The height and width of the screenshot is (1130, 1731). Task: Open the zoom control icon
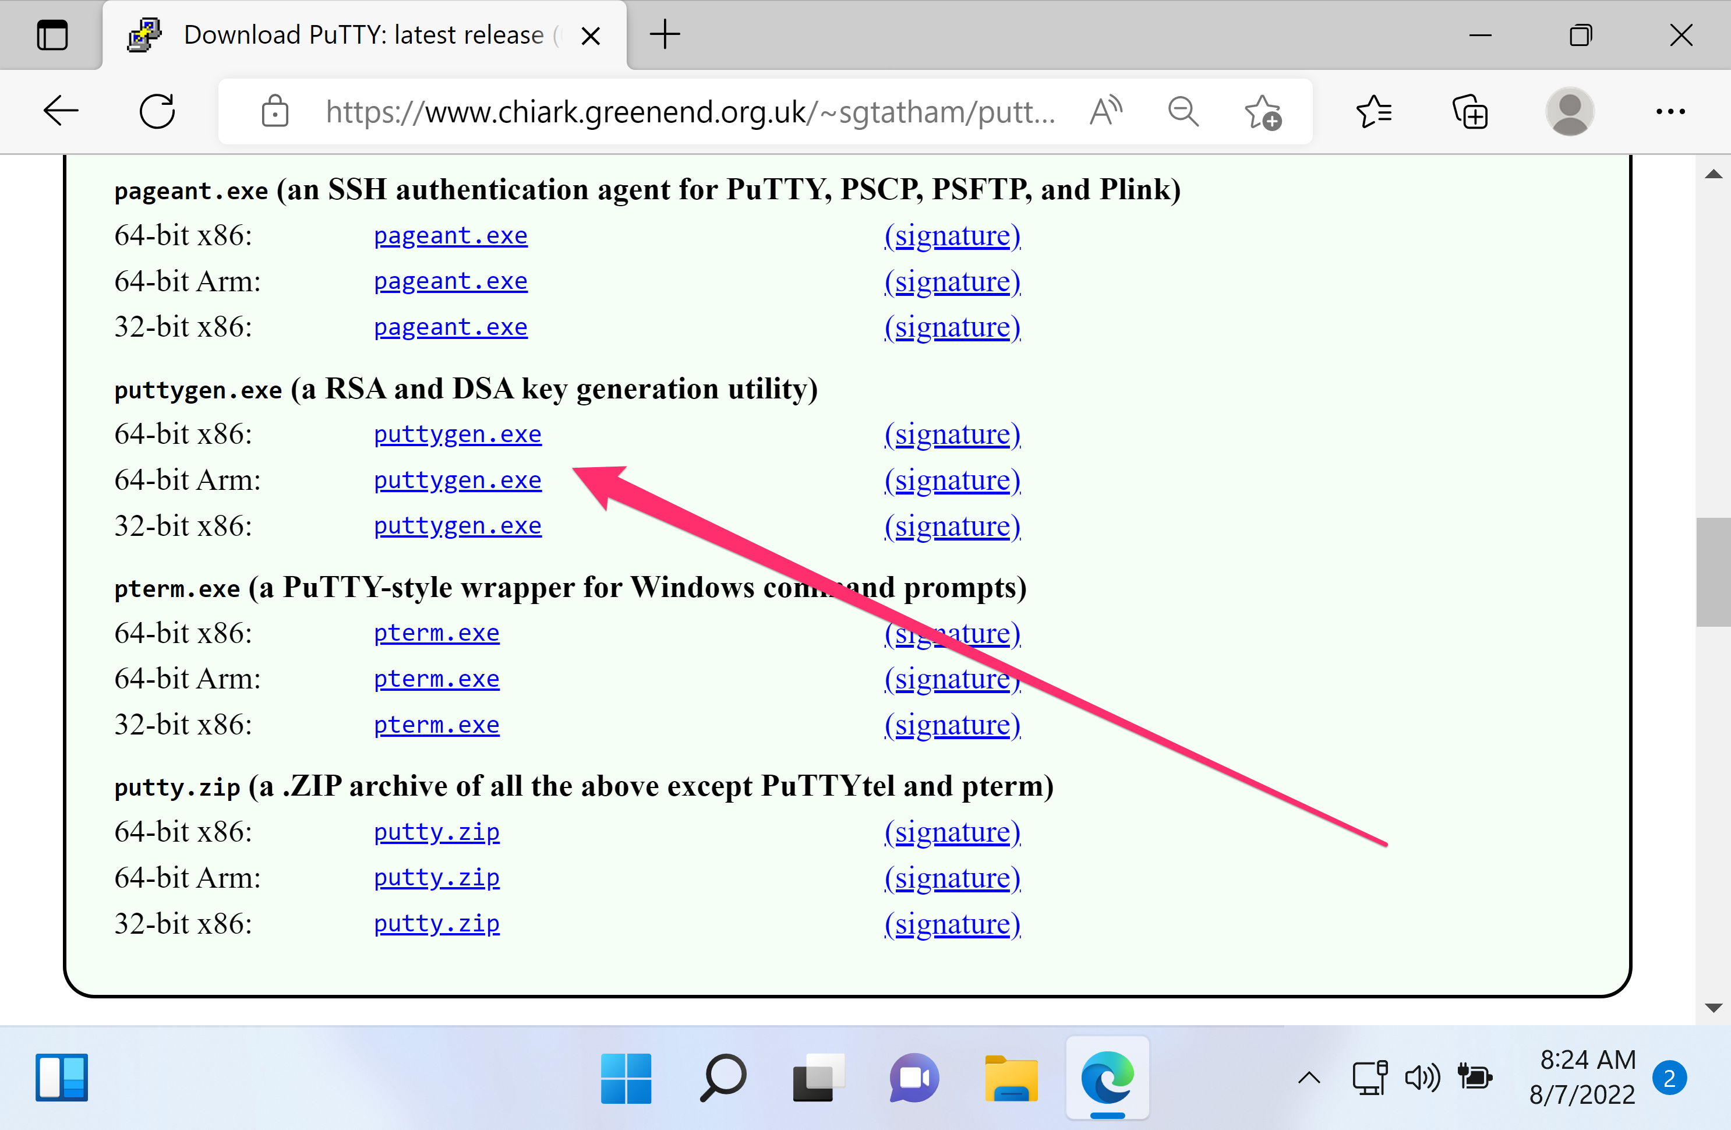1182,111
